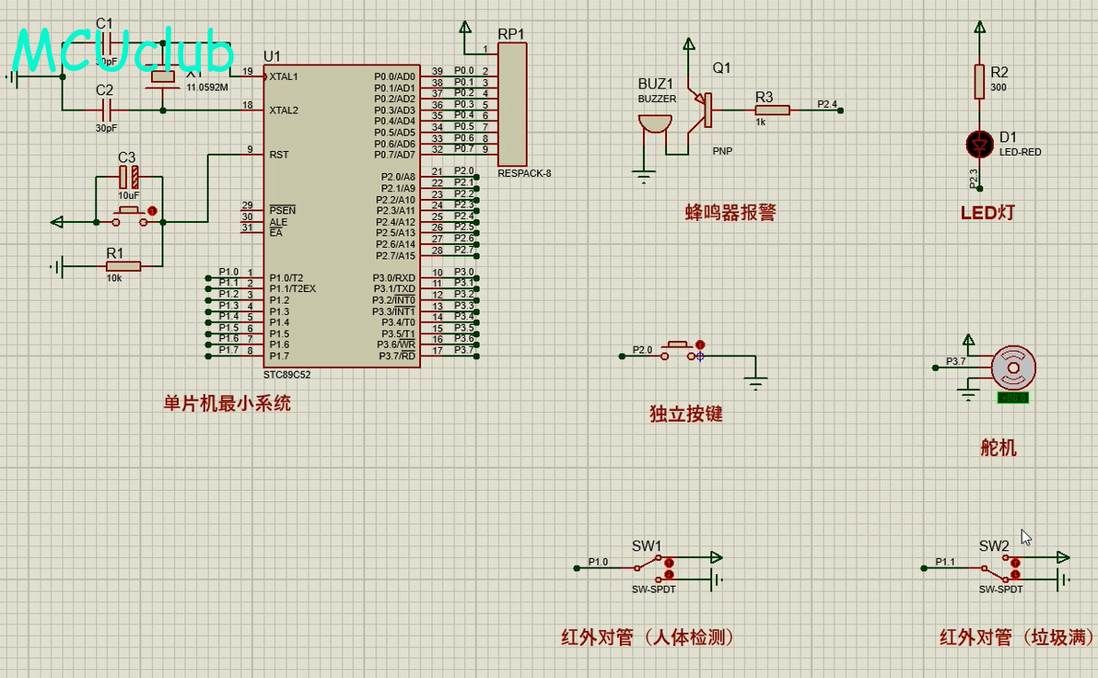Click the P0.0/AD0 pin label on U1

pos(394,77)
